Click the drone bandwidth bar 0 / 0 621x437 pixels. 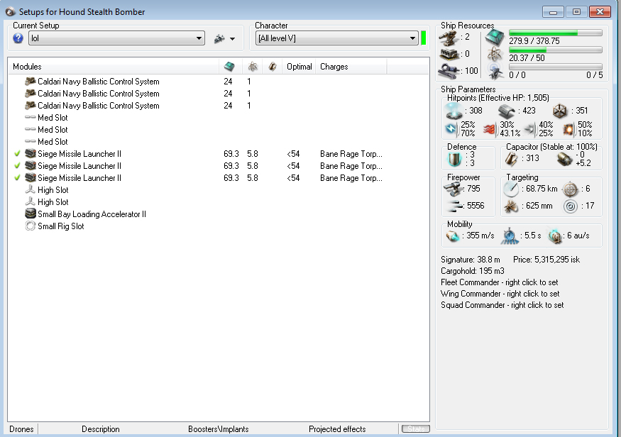555,67
